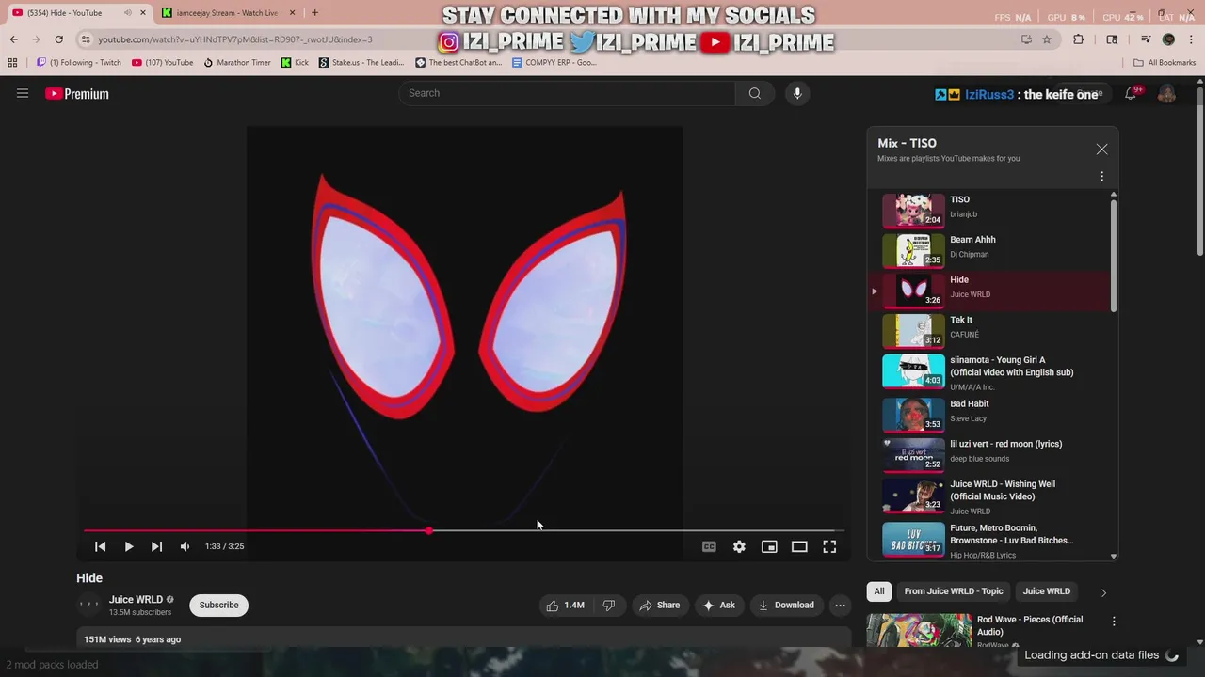Viewport: 1205px width, 677px height.
Task: Open options for Rod Wave - Pieces
Action: click(x=1114, y=622)
